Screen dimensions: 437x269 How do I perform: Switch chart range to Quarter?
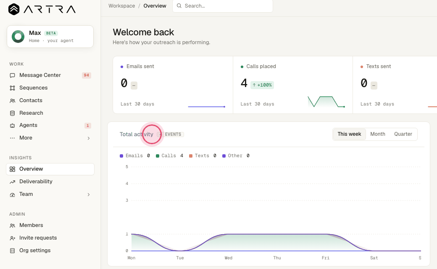(x=403, y=134)
